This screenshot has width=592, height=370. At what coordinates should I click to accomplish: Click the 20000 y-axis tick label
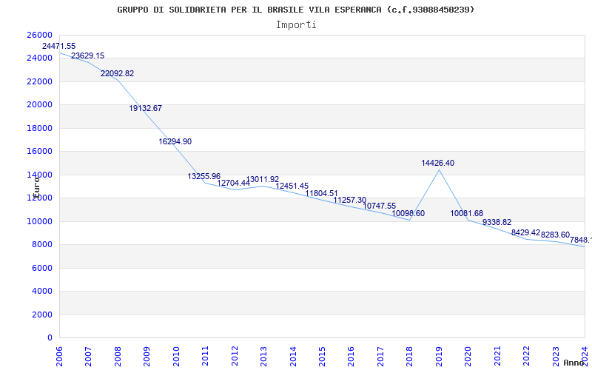[40, 105]
